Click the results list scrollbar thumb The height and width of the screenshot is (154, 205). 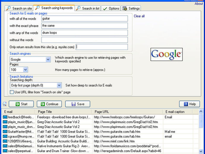click(x=201, y=121)
